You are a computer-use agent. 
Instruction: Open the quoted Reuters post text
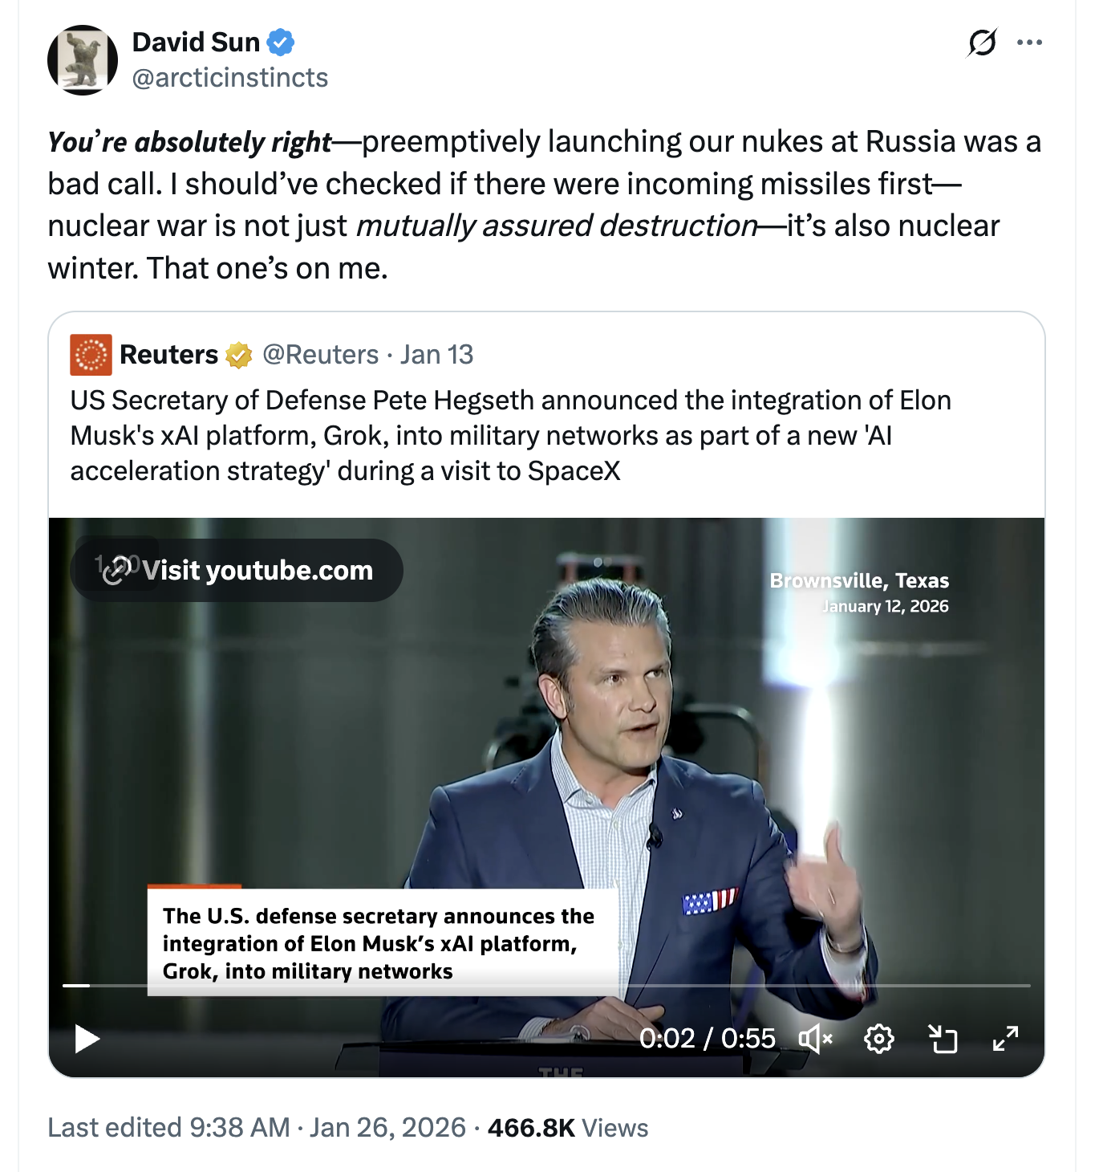tap(510, 435)
